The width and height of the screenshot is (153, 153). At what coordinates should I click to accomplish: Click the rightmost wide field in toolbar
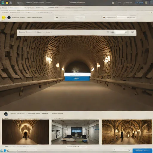coord(126,18)
